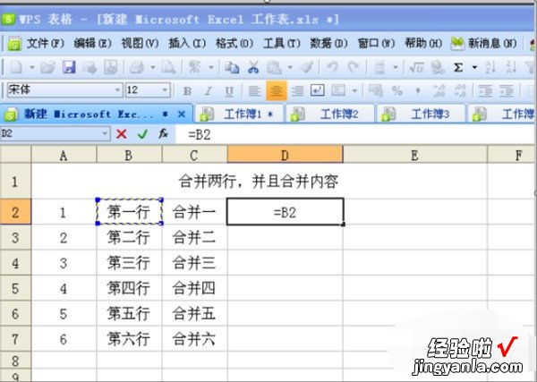Click the square root formula icon
Viewport: 537px width, 382px height.
click(416, 67)
